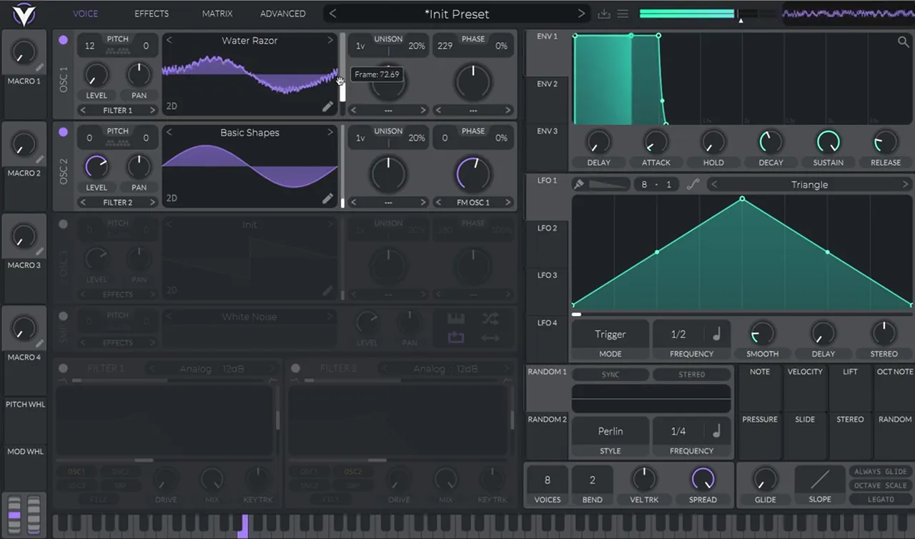Open Basic Shapes wavetable selector
Image resolution: width=915 pixels, height=539 pixels.
(x=249, y=132)
